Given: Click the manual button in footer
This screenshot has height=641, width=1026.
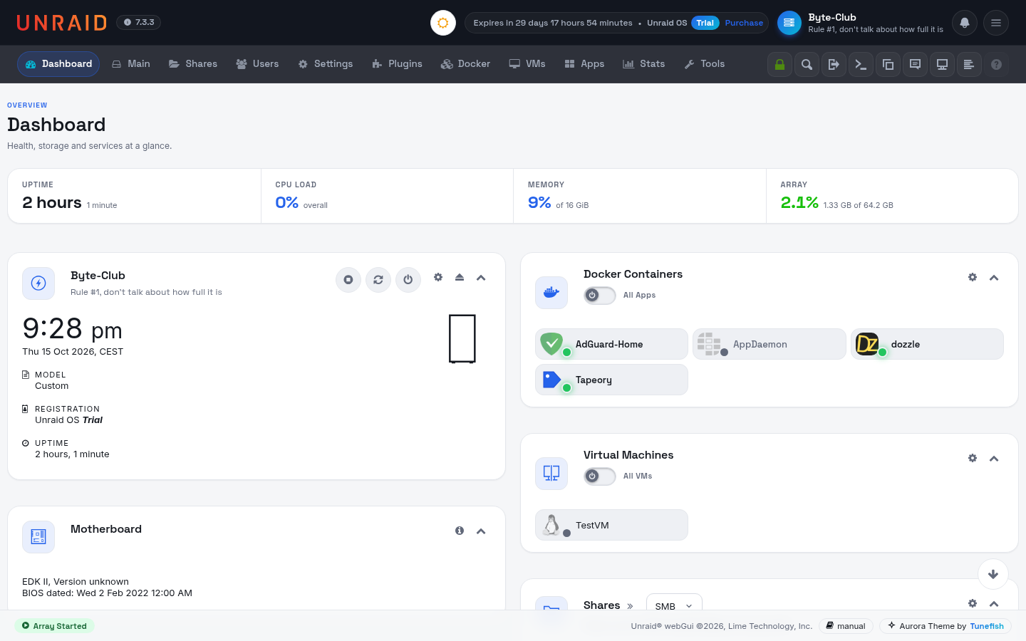Looking at the screenshot, I should [x=846, y=626].
